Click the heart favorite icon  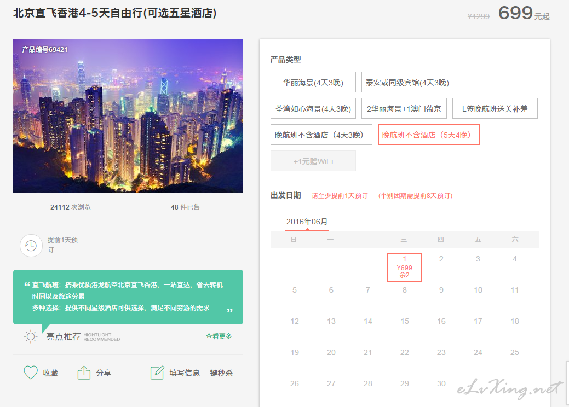(x=31, y=373)
